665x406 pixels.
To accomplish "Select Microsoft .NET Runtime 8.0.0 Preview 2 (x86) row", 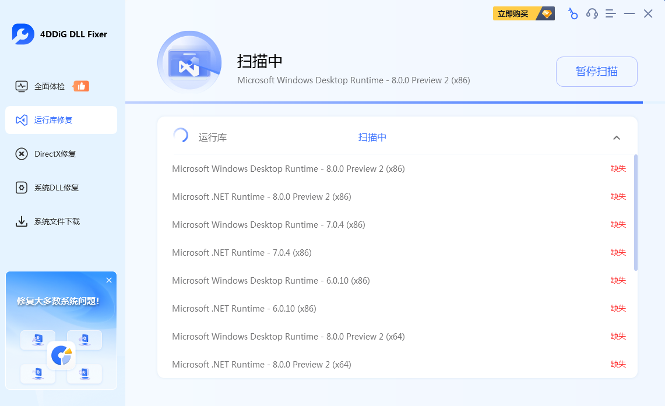I will click(x=399, y=197).
